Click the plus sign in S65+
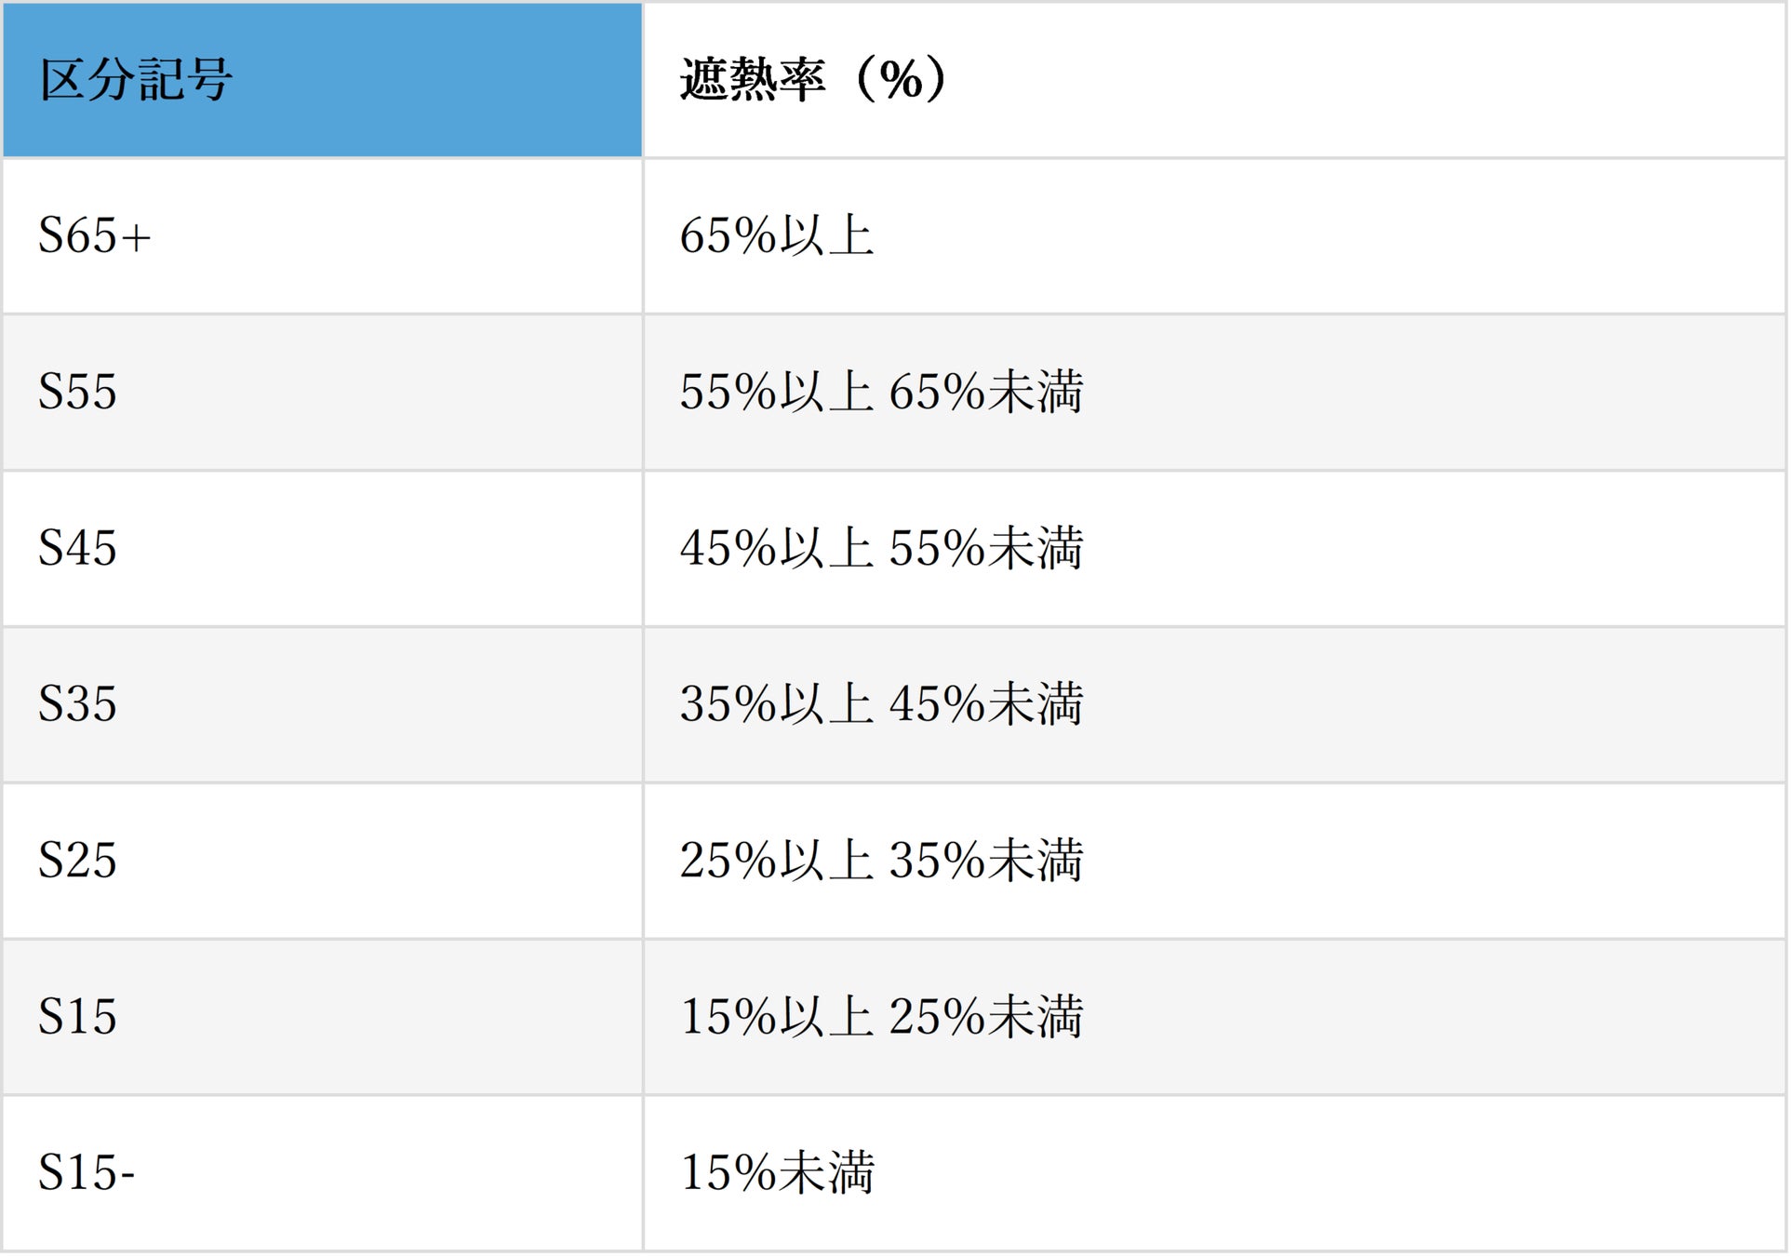The height and width of the screenshot is (1256, 1791). click(x=136, y=238)
